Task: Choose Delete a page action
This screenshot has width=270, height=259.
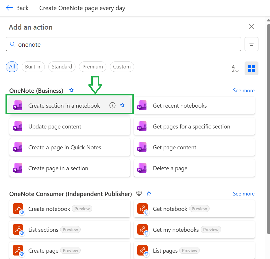Action: pyautogui.click(x=194, y=168)
